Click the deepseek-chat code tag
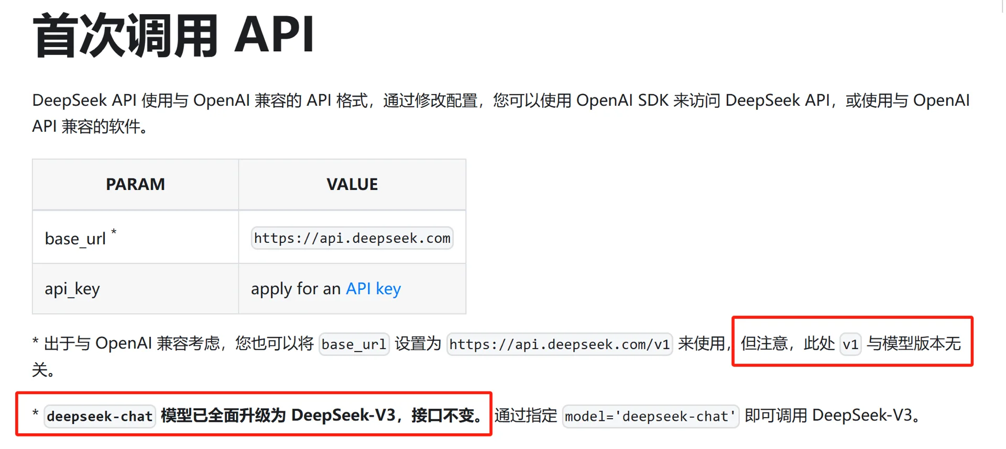This screenshot has height=449, width=1006. (100, 416)
